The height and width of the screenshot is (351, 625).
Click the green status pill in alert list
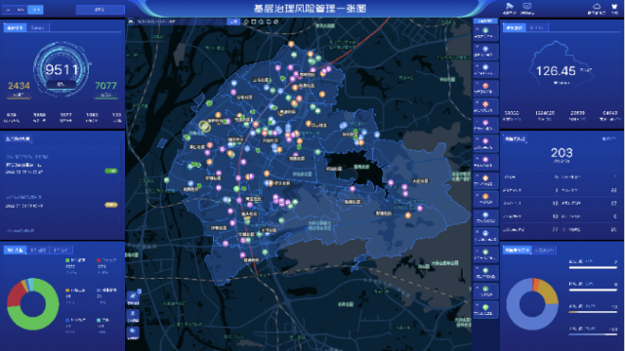(x=111, y=171)
